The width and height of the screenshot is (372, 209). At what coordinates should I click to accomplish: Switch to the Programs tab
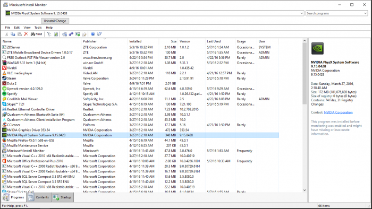[13, 197]
